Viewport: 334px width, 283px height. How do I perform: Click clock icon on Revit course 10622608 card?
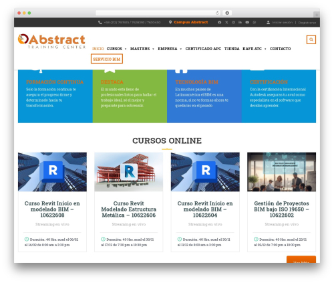click(27, 239)
